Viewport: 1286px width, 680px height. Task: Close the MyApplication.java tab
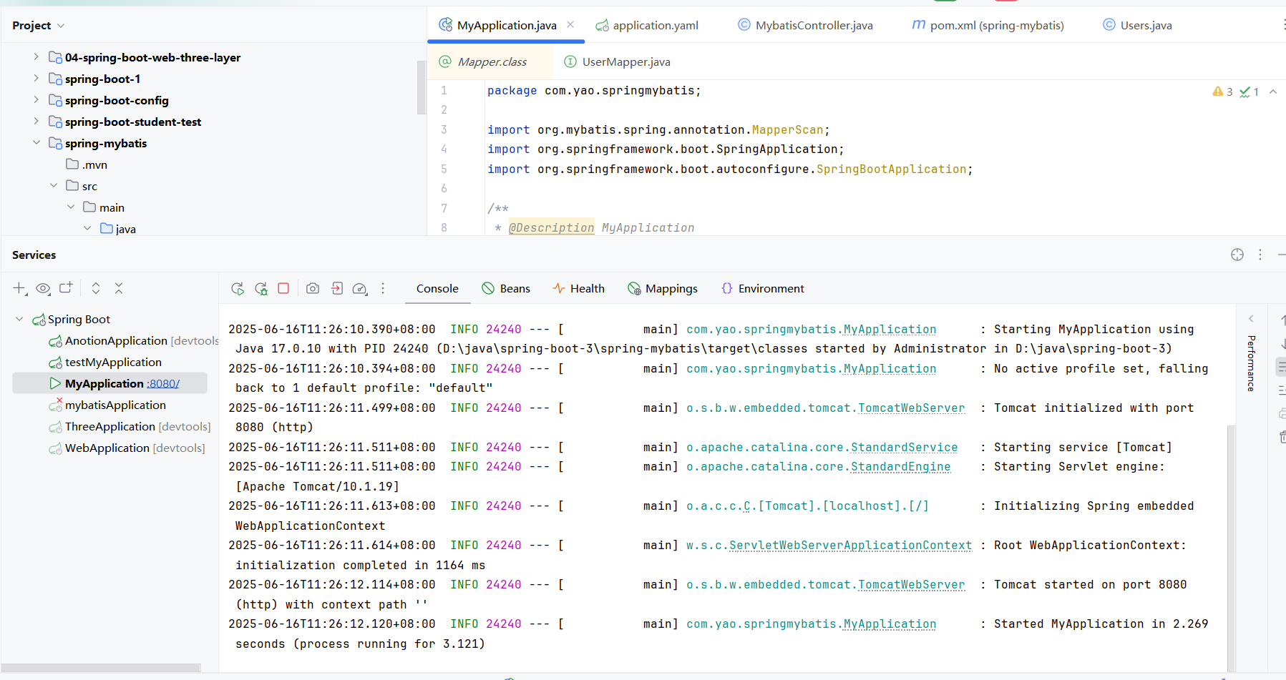570,24
